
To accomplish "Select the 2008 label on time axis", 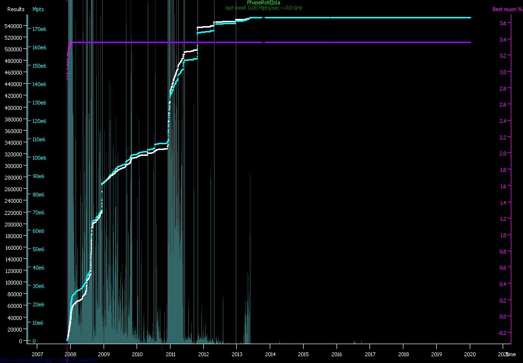I will click(x=70, y=354).
